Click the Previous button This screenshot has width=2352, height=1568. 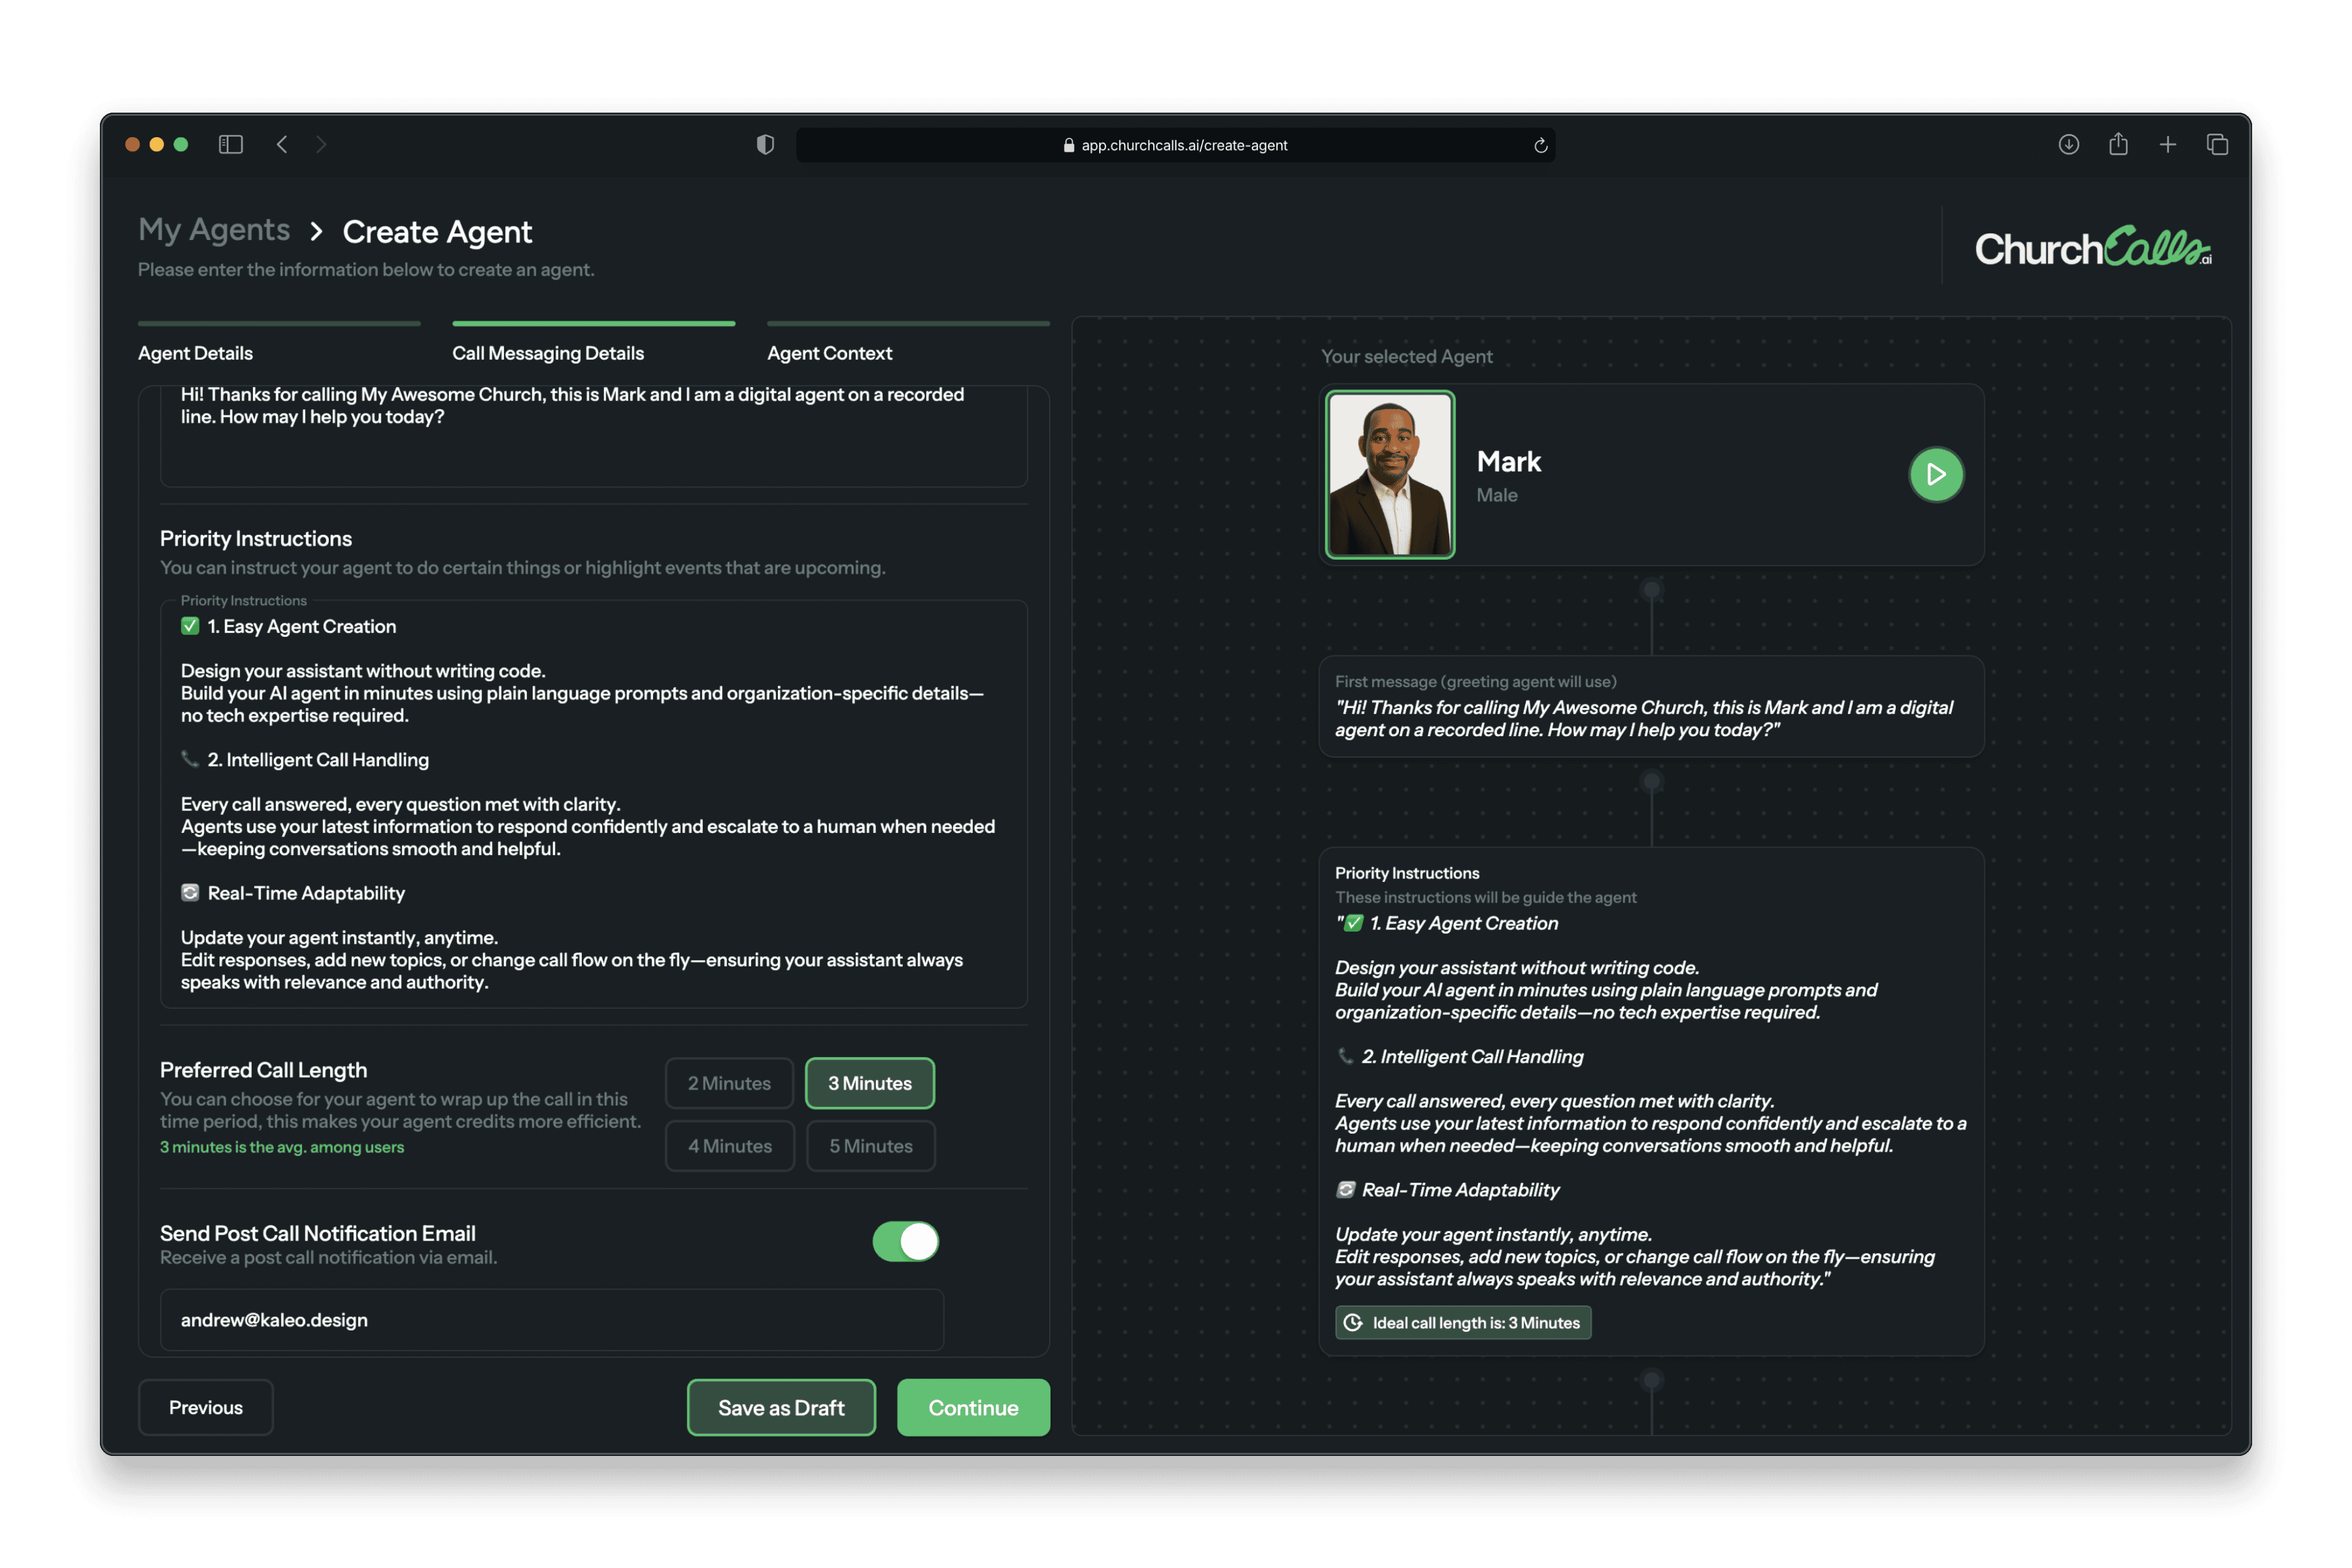coord(205,1407)
